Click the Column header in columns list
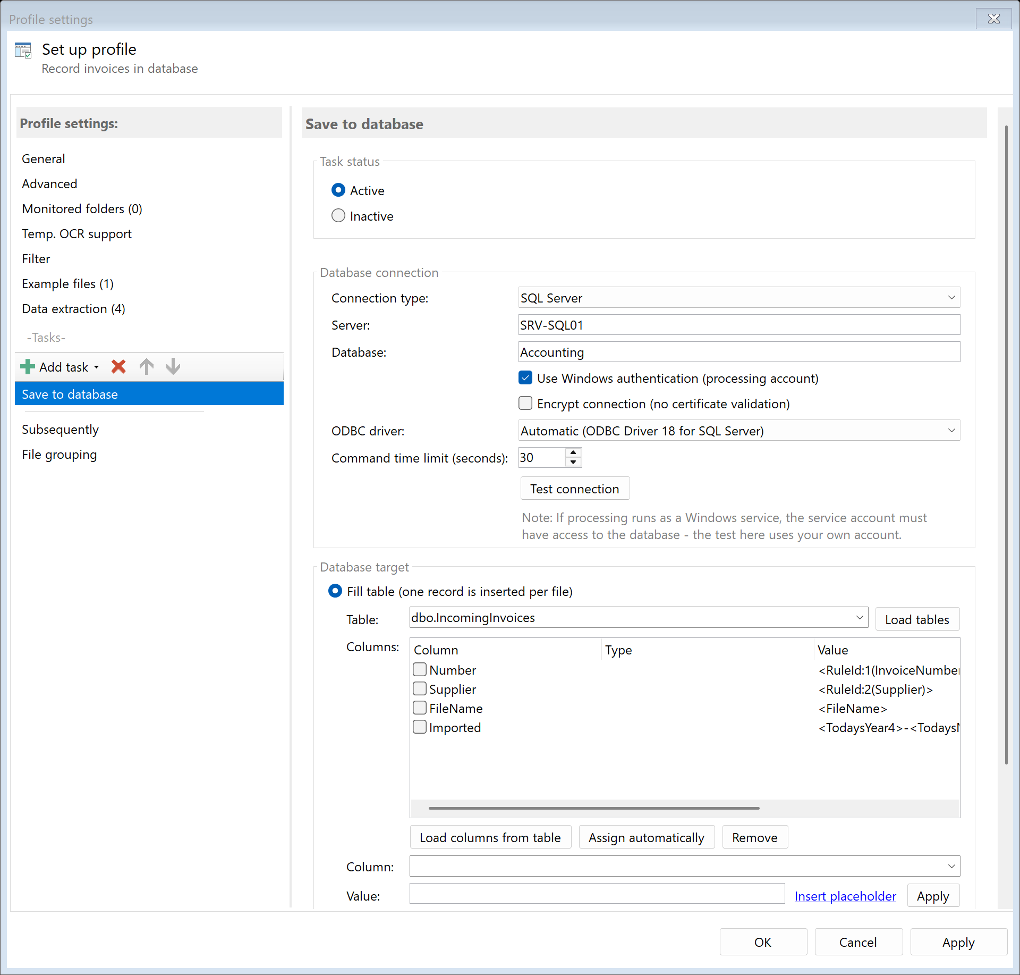 (x=506, y=650)
